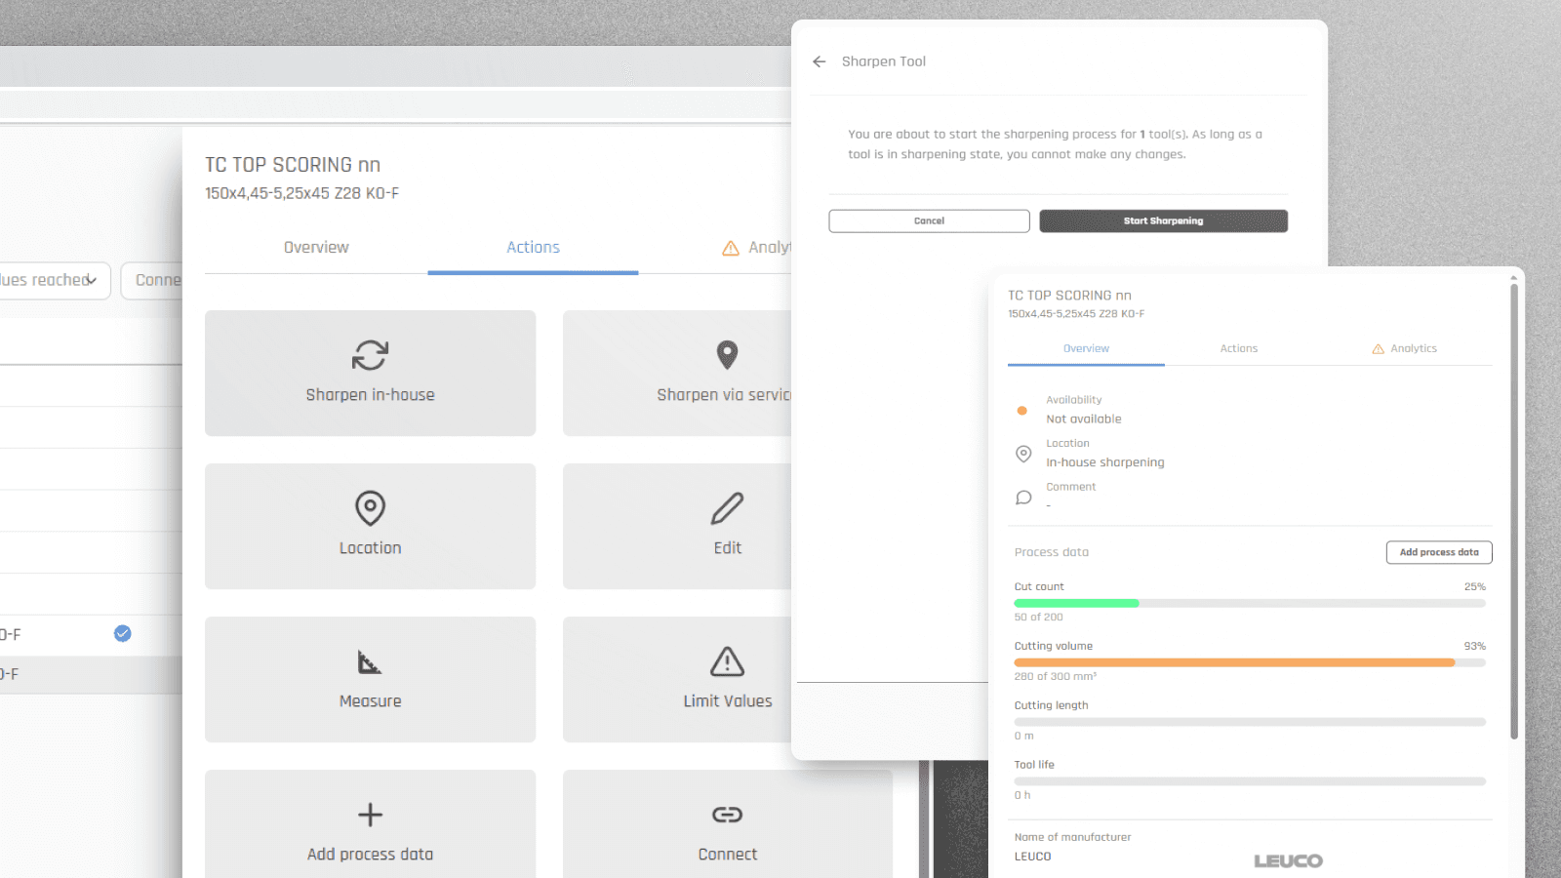Image resolution: width=1561 pixels, height=878 pixels.
Task: Click the Measure ruler icon
Action: (370, 662)
